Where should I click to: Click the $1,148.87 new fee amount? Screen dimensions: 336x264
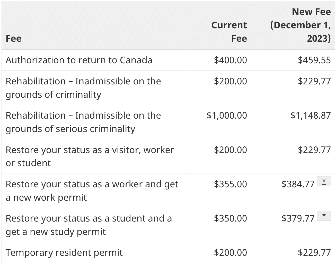[x=311, y=115]
